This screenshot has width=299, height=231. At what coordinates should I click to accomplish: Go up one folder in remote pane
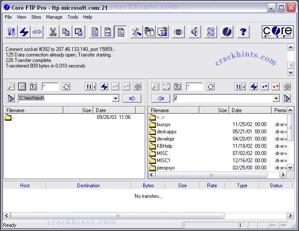(177, 87)
